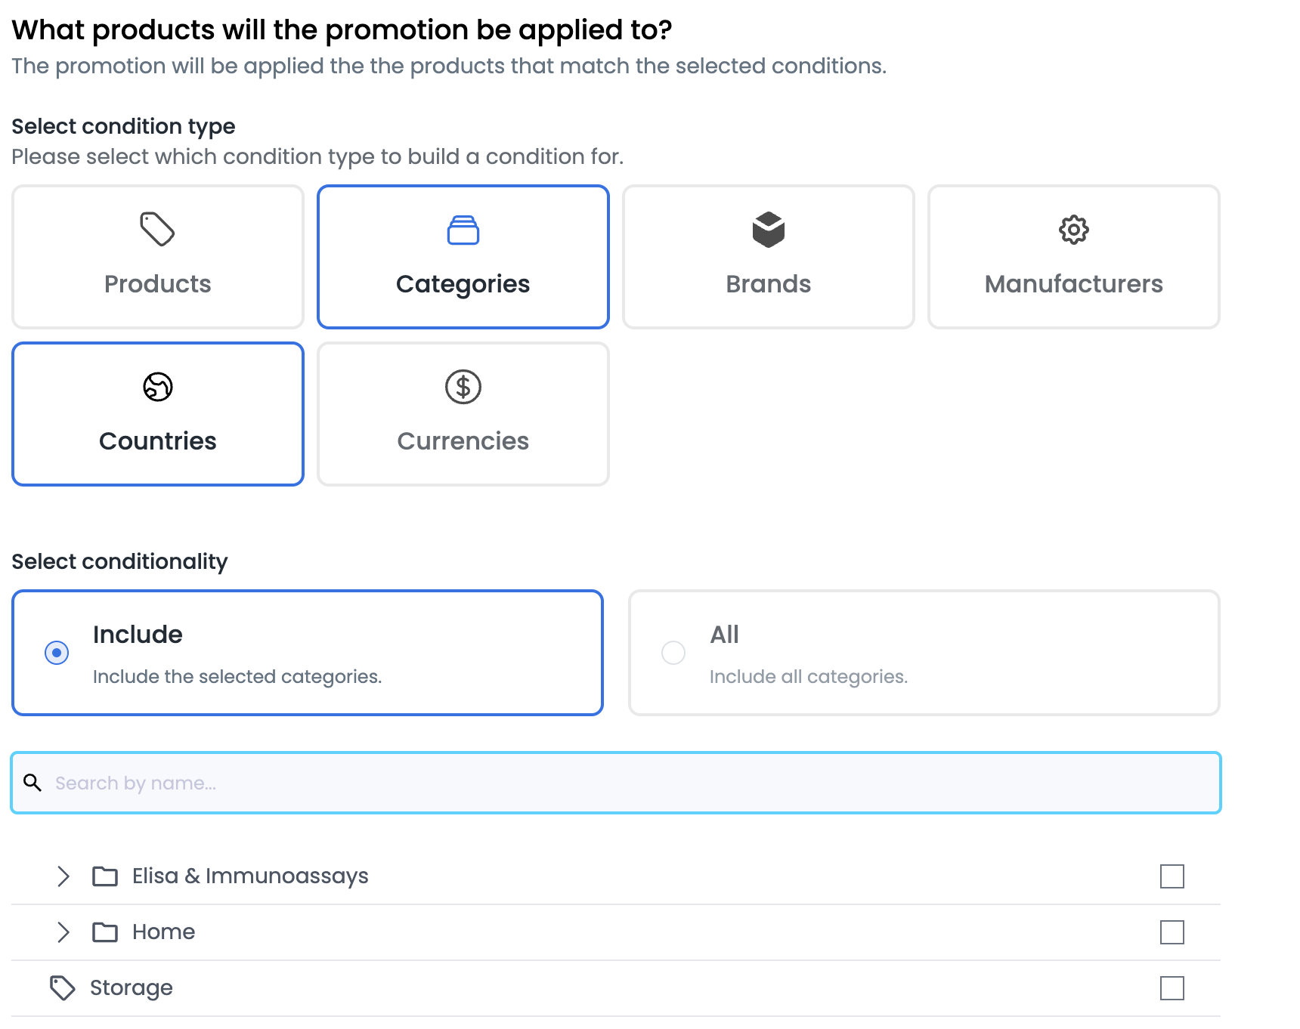Screen dimensions: 1300x1029
Task: Click the stacked folders icon above Categories
Action: 463,230
